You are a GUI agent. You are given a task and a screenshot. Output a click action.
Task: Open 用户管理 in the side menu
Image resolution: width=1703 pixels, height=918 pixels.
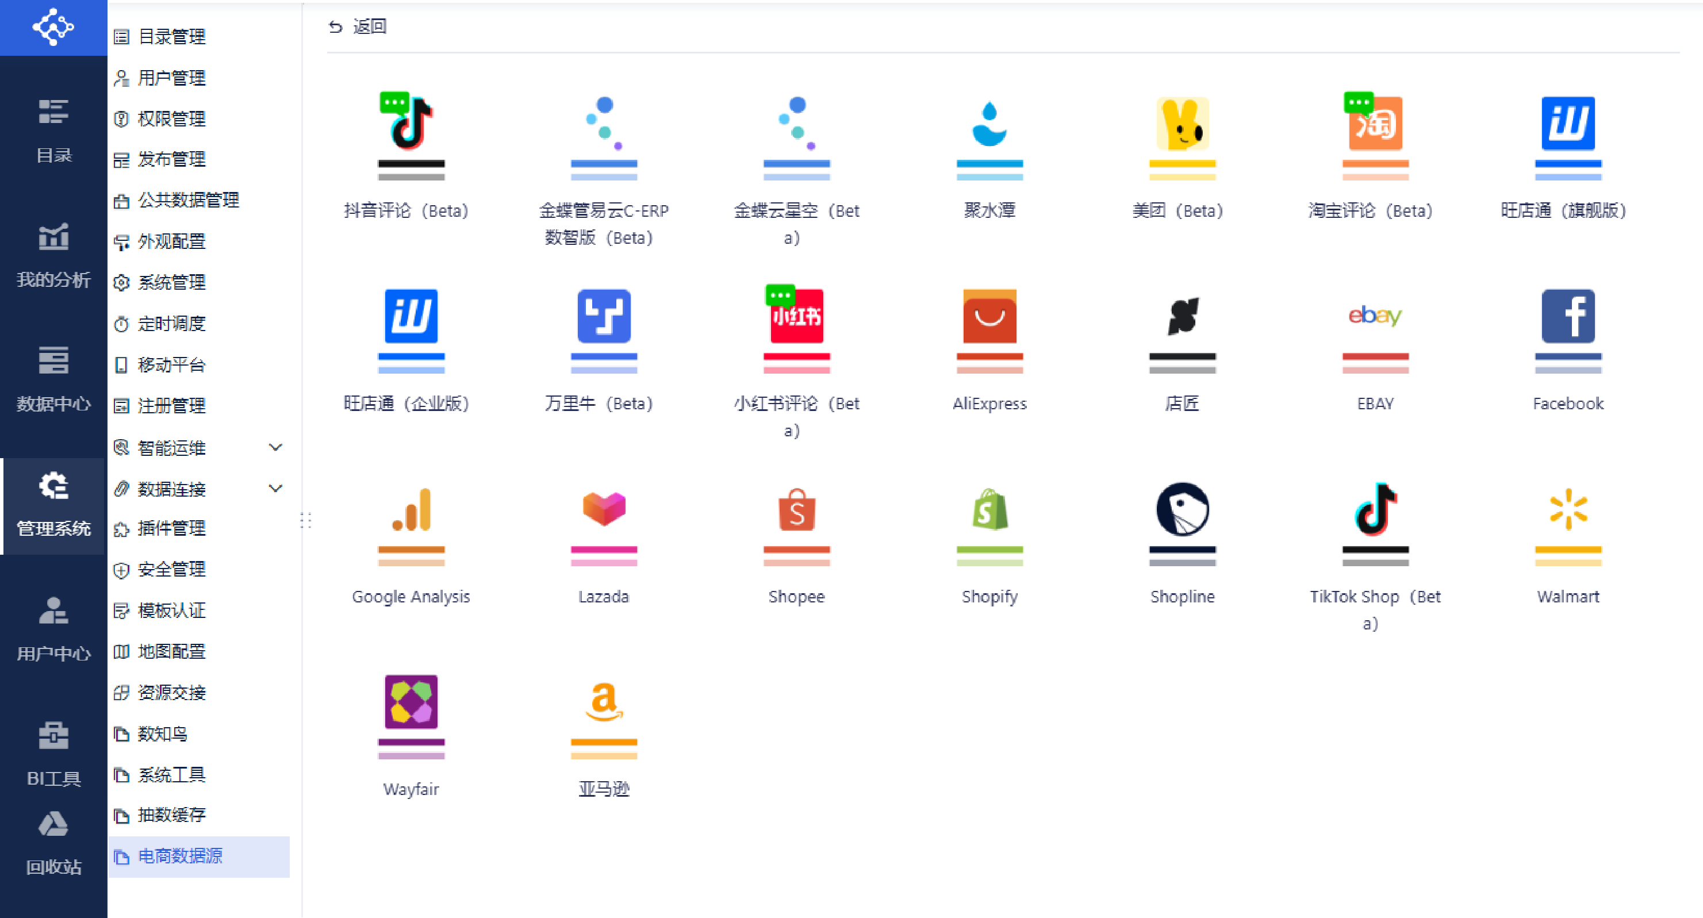(x=171, y=78)
